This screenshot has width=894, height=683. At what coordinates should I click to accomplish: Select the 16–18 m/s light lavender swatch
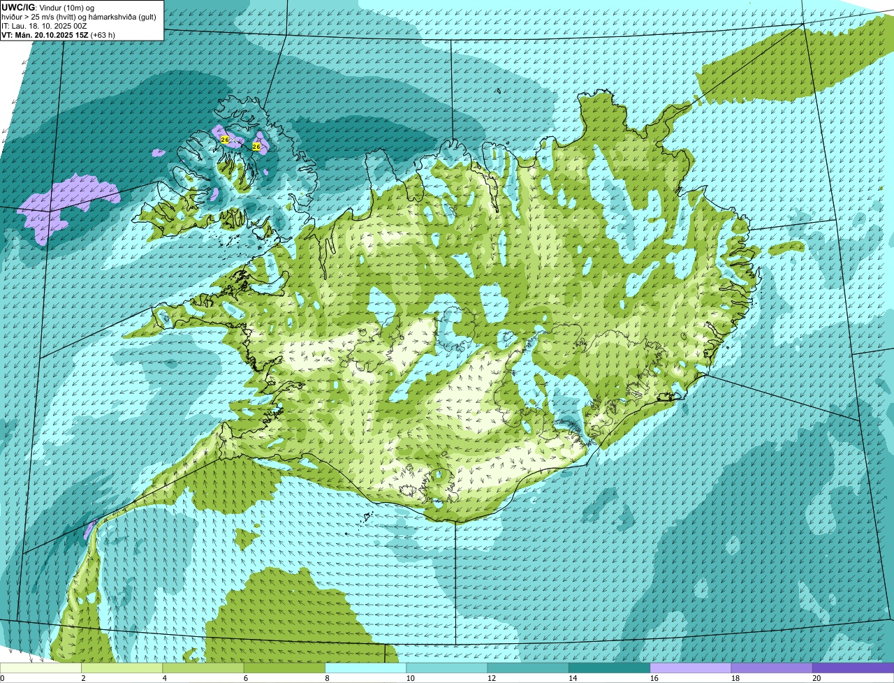691,668
